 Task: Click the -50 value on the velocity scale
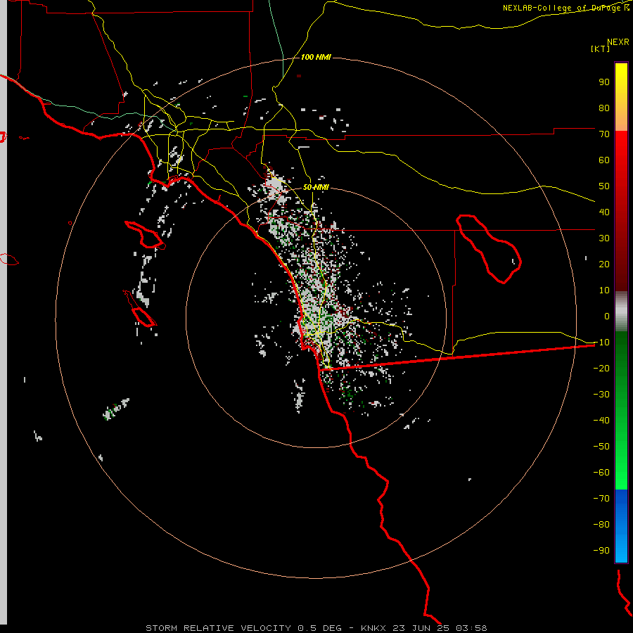(x=601, y=447)
